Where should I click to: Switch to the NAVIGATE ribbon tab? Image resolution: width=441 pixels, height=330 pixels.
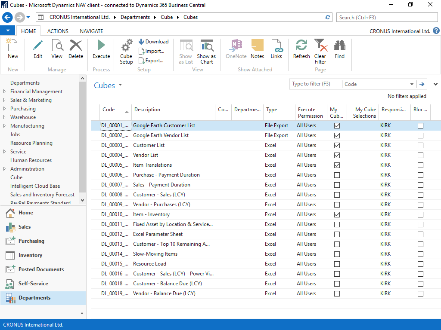(x=91, y=31)
